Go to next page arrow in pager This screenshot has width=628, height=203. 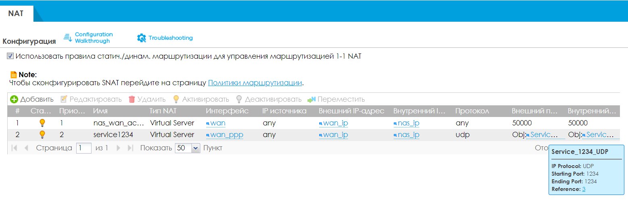click(119, 148)
